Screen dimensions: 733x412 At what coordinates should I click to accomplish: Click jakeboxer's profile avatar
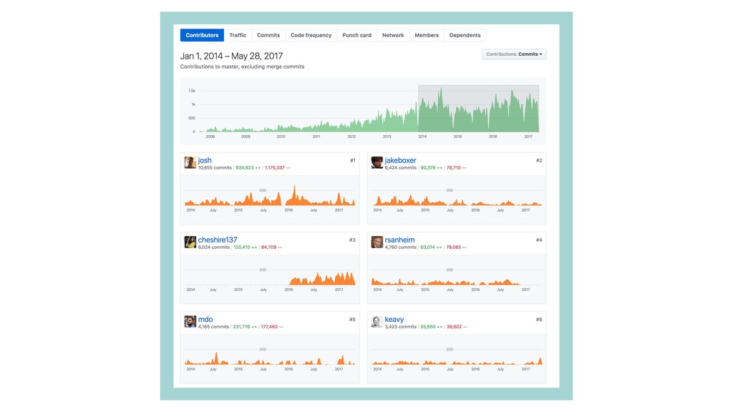[x=377, y=163]
